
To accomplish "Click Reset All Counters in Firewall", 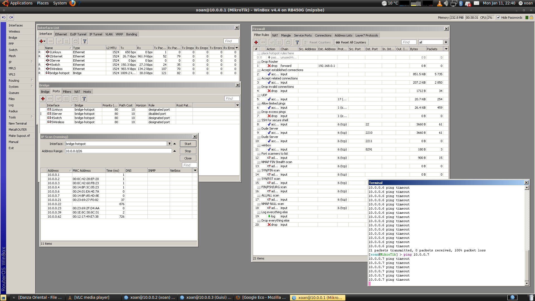I will pyautogui.click(x=351, y=42).
